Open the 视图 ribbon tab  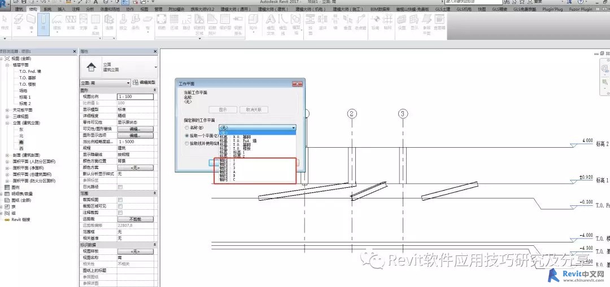pyautogui.click(x=145, y=8)
